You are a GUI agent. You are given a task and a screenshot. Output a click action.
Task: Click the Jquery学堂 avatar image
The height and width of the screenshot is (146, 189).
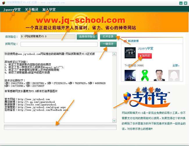[x=130, y=53]
